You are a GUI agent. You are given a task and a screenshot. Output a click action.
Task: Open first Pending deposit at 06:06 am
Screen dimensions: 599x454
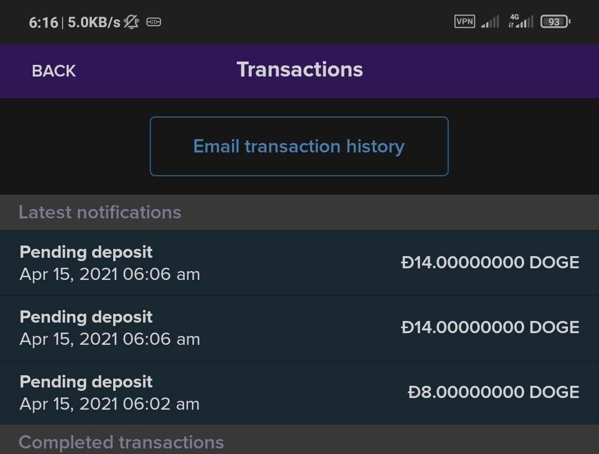click(x=299, y=263)
